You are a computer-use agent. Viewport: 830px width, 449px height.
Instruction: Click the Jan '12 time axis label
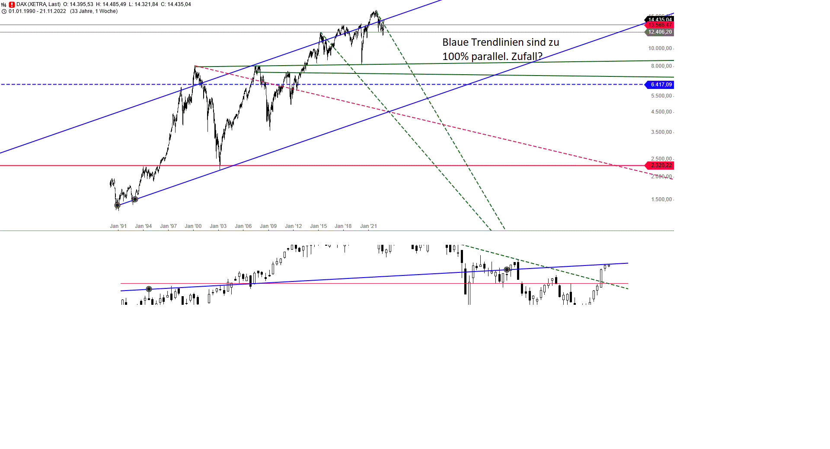[293, 226]
